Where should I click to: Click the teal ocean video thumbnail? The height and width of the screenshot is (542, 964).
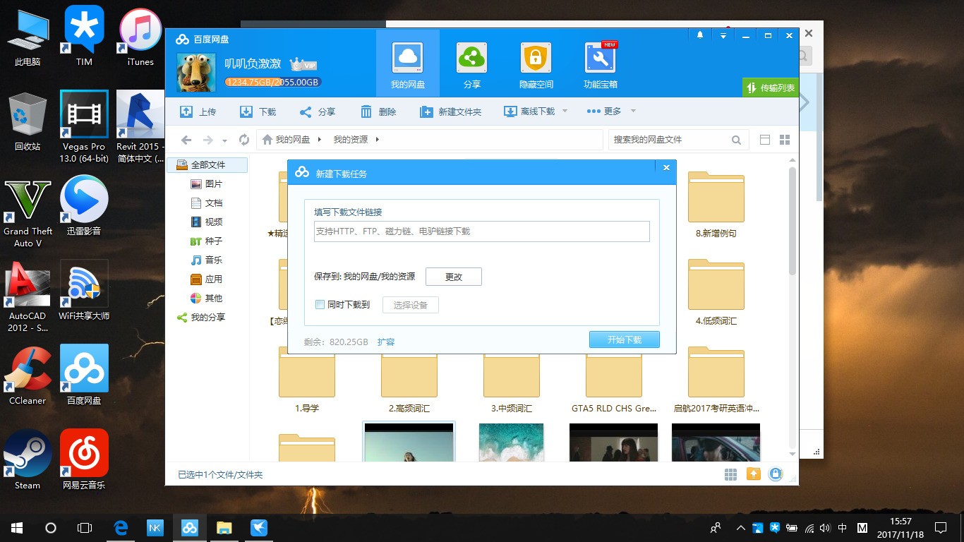pos(512,442)
